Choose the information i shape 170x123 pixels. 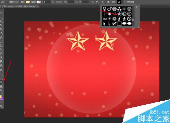(x=119, y=19)
